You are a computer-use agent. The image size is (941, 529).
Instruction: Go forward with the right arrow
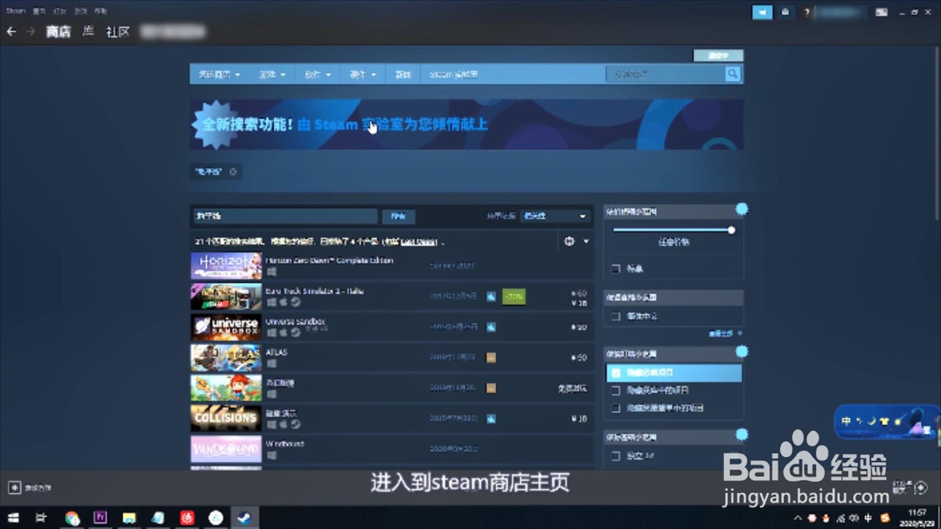point(31,32)
